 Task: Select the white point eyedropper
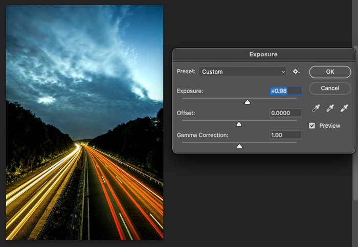344,108
